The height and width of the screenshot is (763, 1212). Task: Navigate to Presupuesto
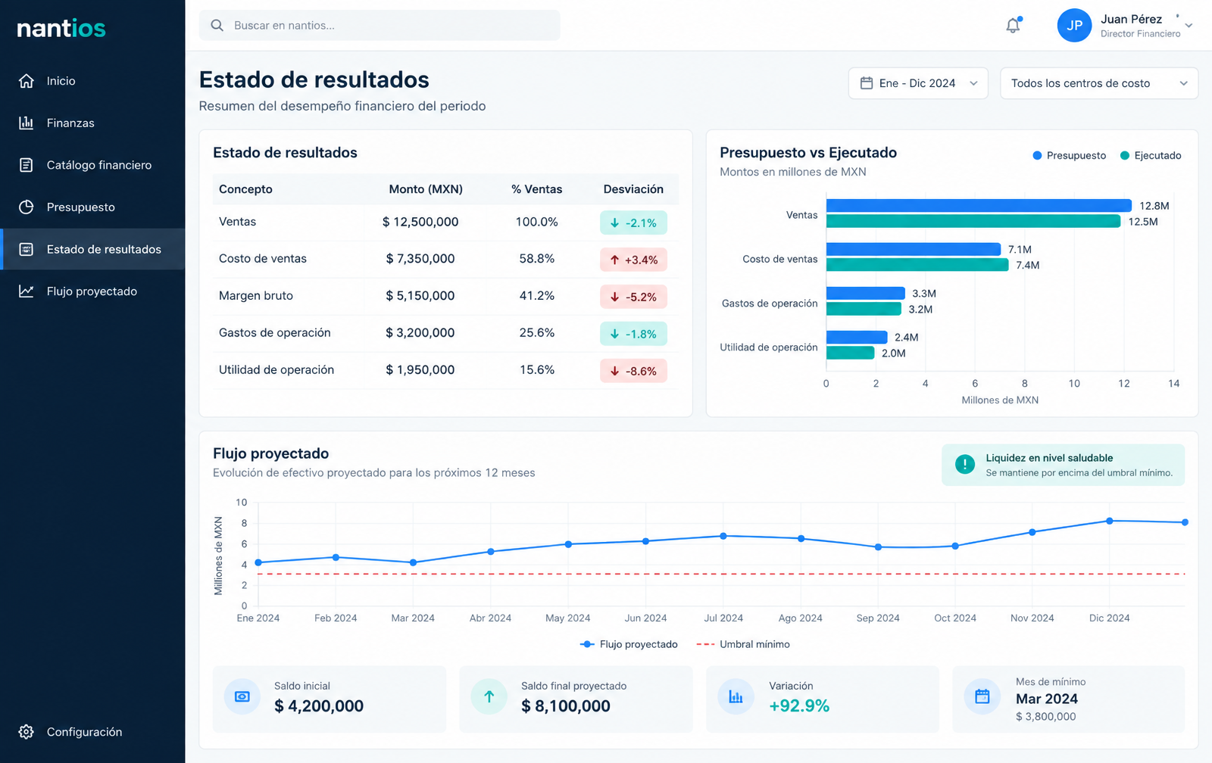92,207
